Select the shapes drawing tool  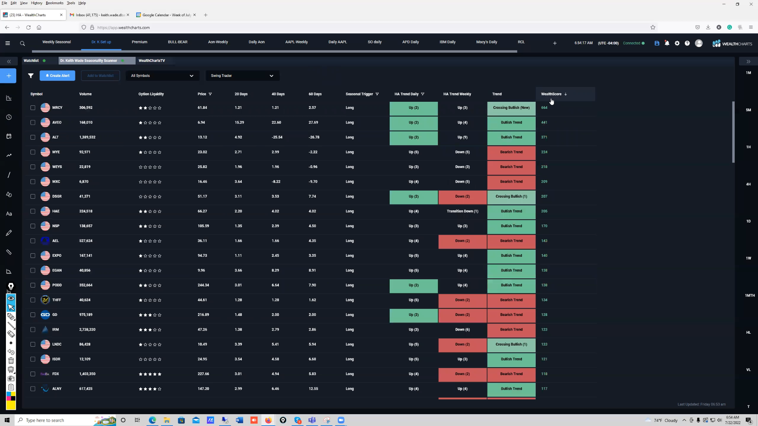(x=9, y=194)
